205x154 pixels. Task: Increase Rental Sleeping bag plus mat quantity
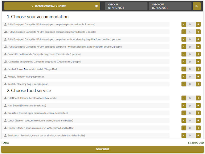[198, 84]
